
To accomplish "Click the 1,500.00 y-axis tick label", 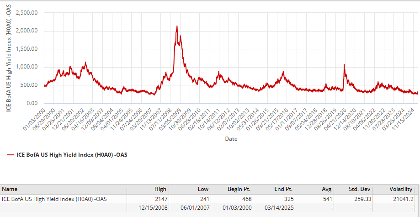I will pos(27,49).
